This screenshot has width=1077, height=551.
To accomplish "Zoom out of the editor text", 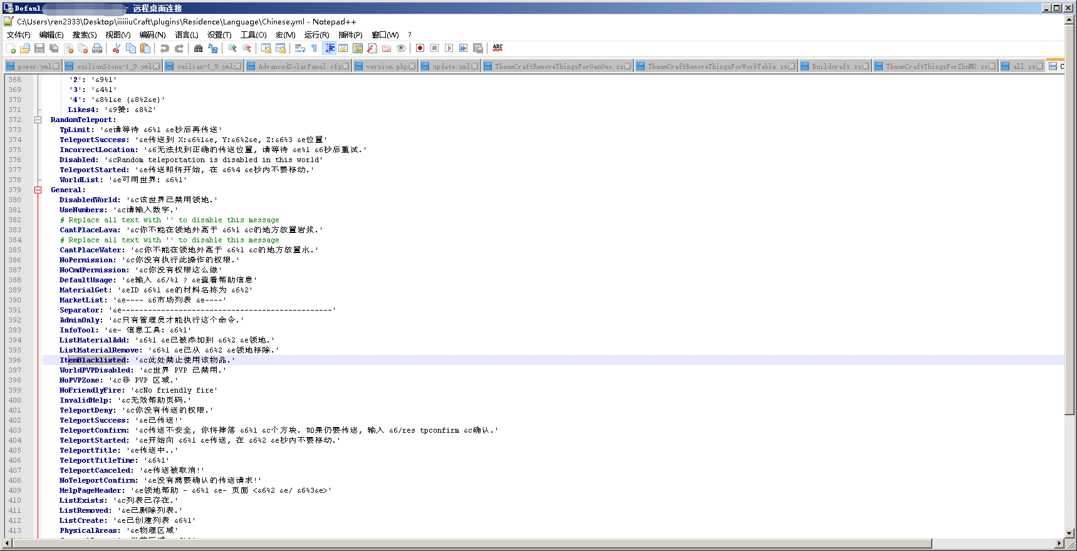I will [247, 48].
